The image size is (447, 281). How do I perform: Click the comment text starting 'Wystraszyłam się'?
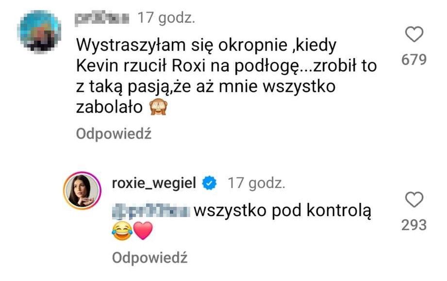pos(226,76)
